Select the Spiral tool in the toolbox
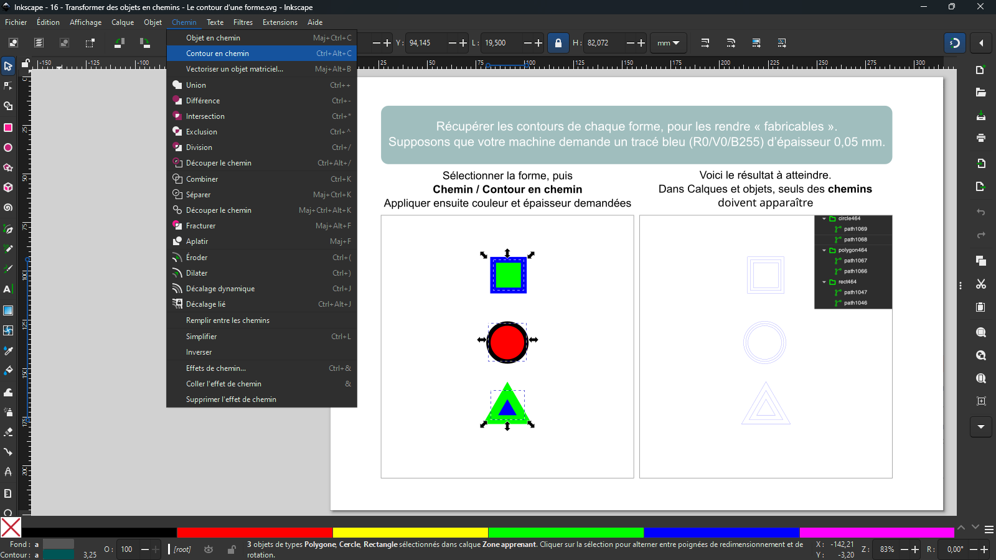The height and width of the screenshot is (560, 996). coord(8,208)
